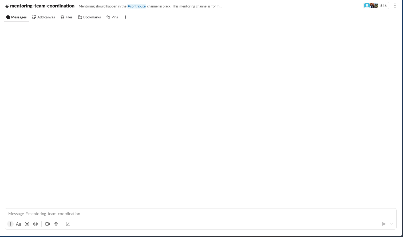Screen dimensions: 403x237
Task: Open the Files tab
Action: click(66, 17)
